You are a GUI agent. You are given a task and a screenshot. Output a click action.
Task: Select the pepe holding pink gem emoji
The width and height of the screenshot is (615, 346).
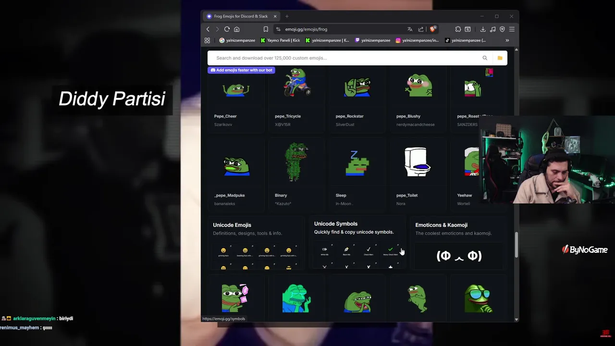tap(235, 297)
